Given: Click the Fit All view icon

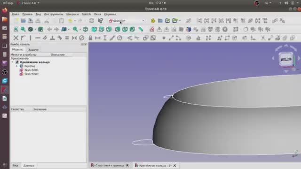Looking at the screenshot, I should coord(16,29).
